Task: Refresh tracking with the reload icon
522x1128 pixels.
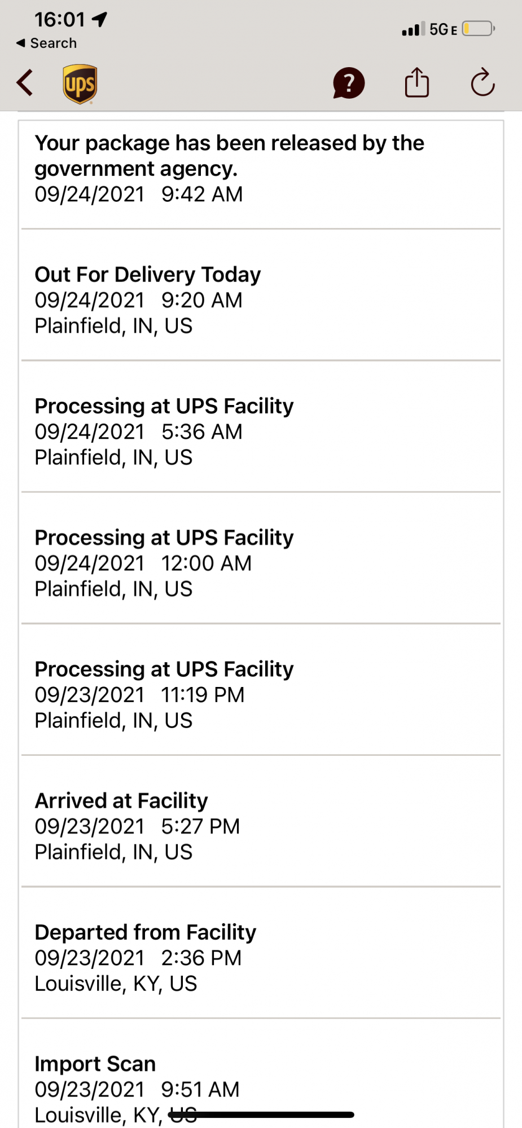Action: (482, 83)
